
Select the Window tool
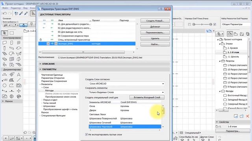tap(19, 43)
